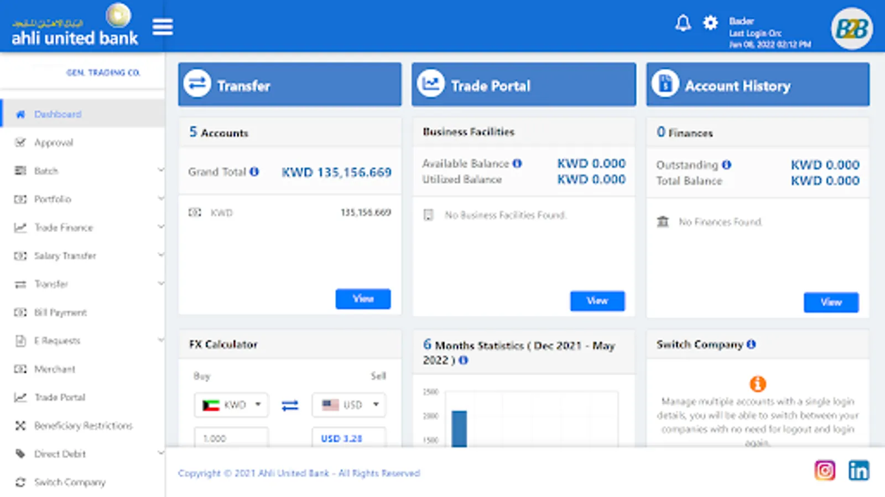This screenshot has height=497, width=885.
Task: Expand the Trade Finance sidebar chevron
Action: click(160, 226)
